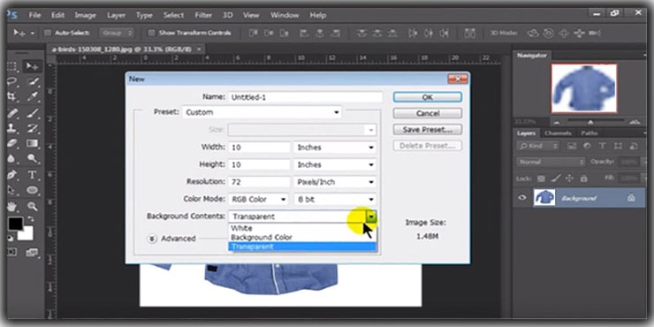Screen dimensions: 654x327
Task: Click 3D Roll mode icon
Action: pyautogui.click(x=550, y=33)
